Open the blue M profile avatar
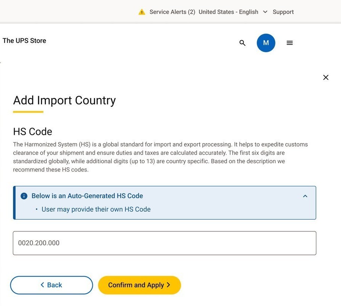 coord(266,43)
